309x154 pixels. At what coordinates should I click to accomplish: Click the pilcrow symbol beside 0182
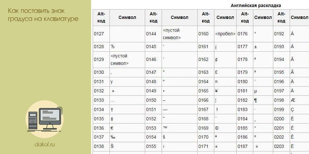tap(255, 100)
